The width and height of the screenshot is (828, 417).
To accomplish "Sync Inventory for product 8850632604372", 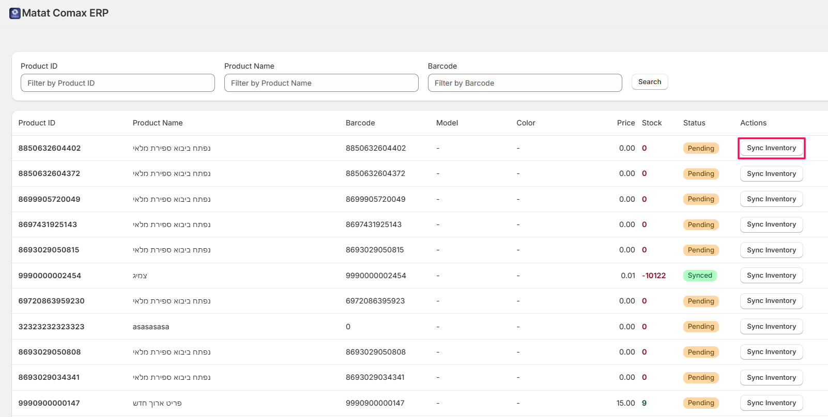I will click(771, 174).
